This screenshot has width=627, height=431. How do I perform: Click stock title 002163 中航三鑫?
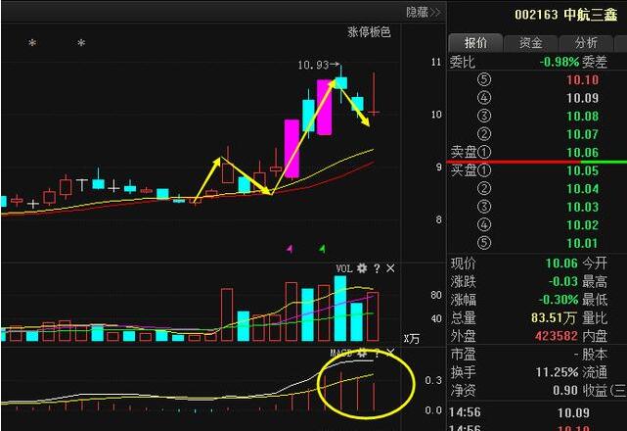pos(567,14)
